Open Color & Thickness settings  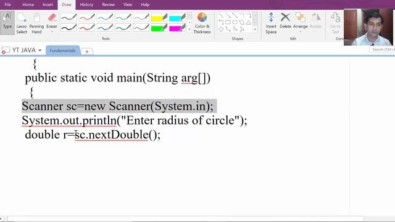pyautogui.click(x=202, y=23)
